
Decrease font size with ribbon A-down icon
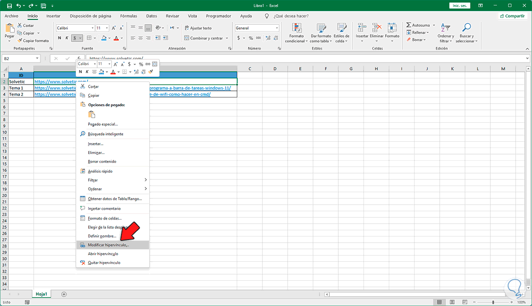(121, 28)
